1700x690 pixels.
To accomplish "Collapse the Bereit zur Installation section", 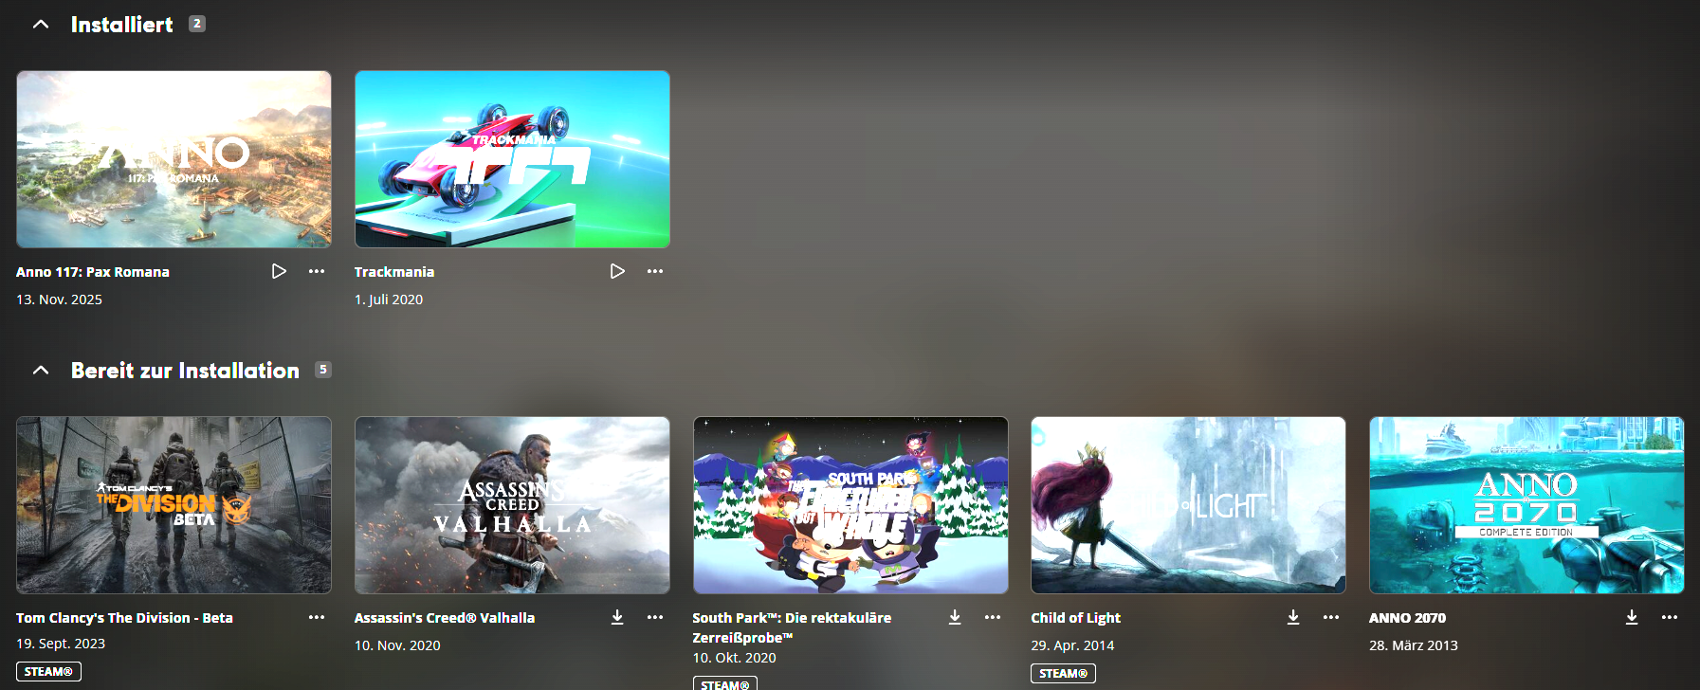I will coord(41,371).
